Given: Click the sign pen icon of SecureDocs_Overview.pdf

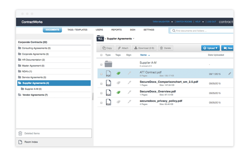Looking at the screenshot, I should point(129,92).
